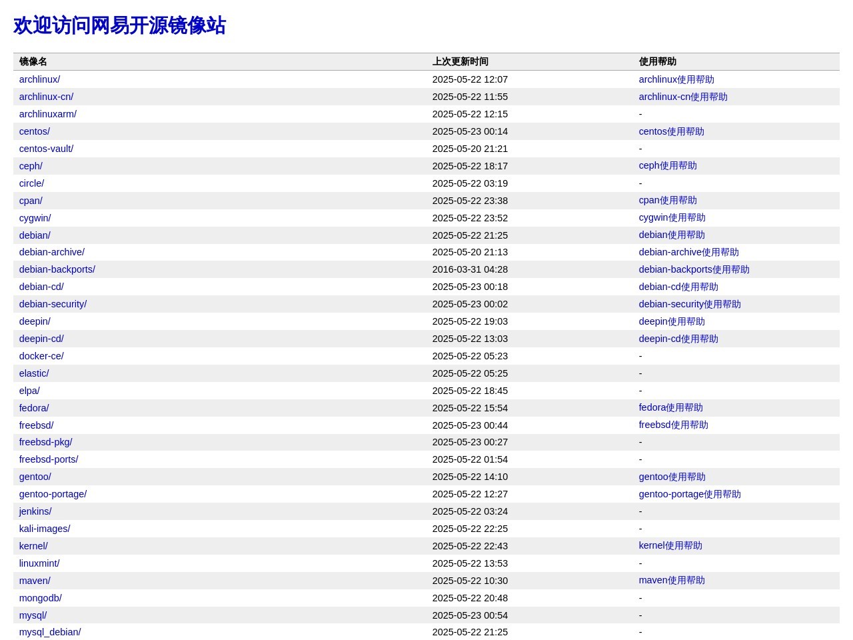Open the deepin/ mirror directory
The image size is (853, 640).
[35, 321]
